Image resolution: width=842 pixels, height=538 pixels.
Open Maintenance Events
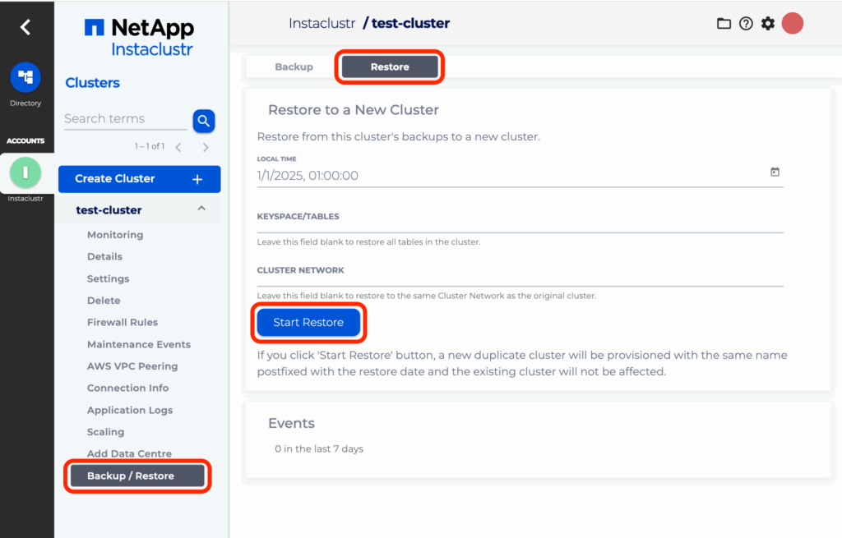tap(138, 344)
